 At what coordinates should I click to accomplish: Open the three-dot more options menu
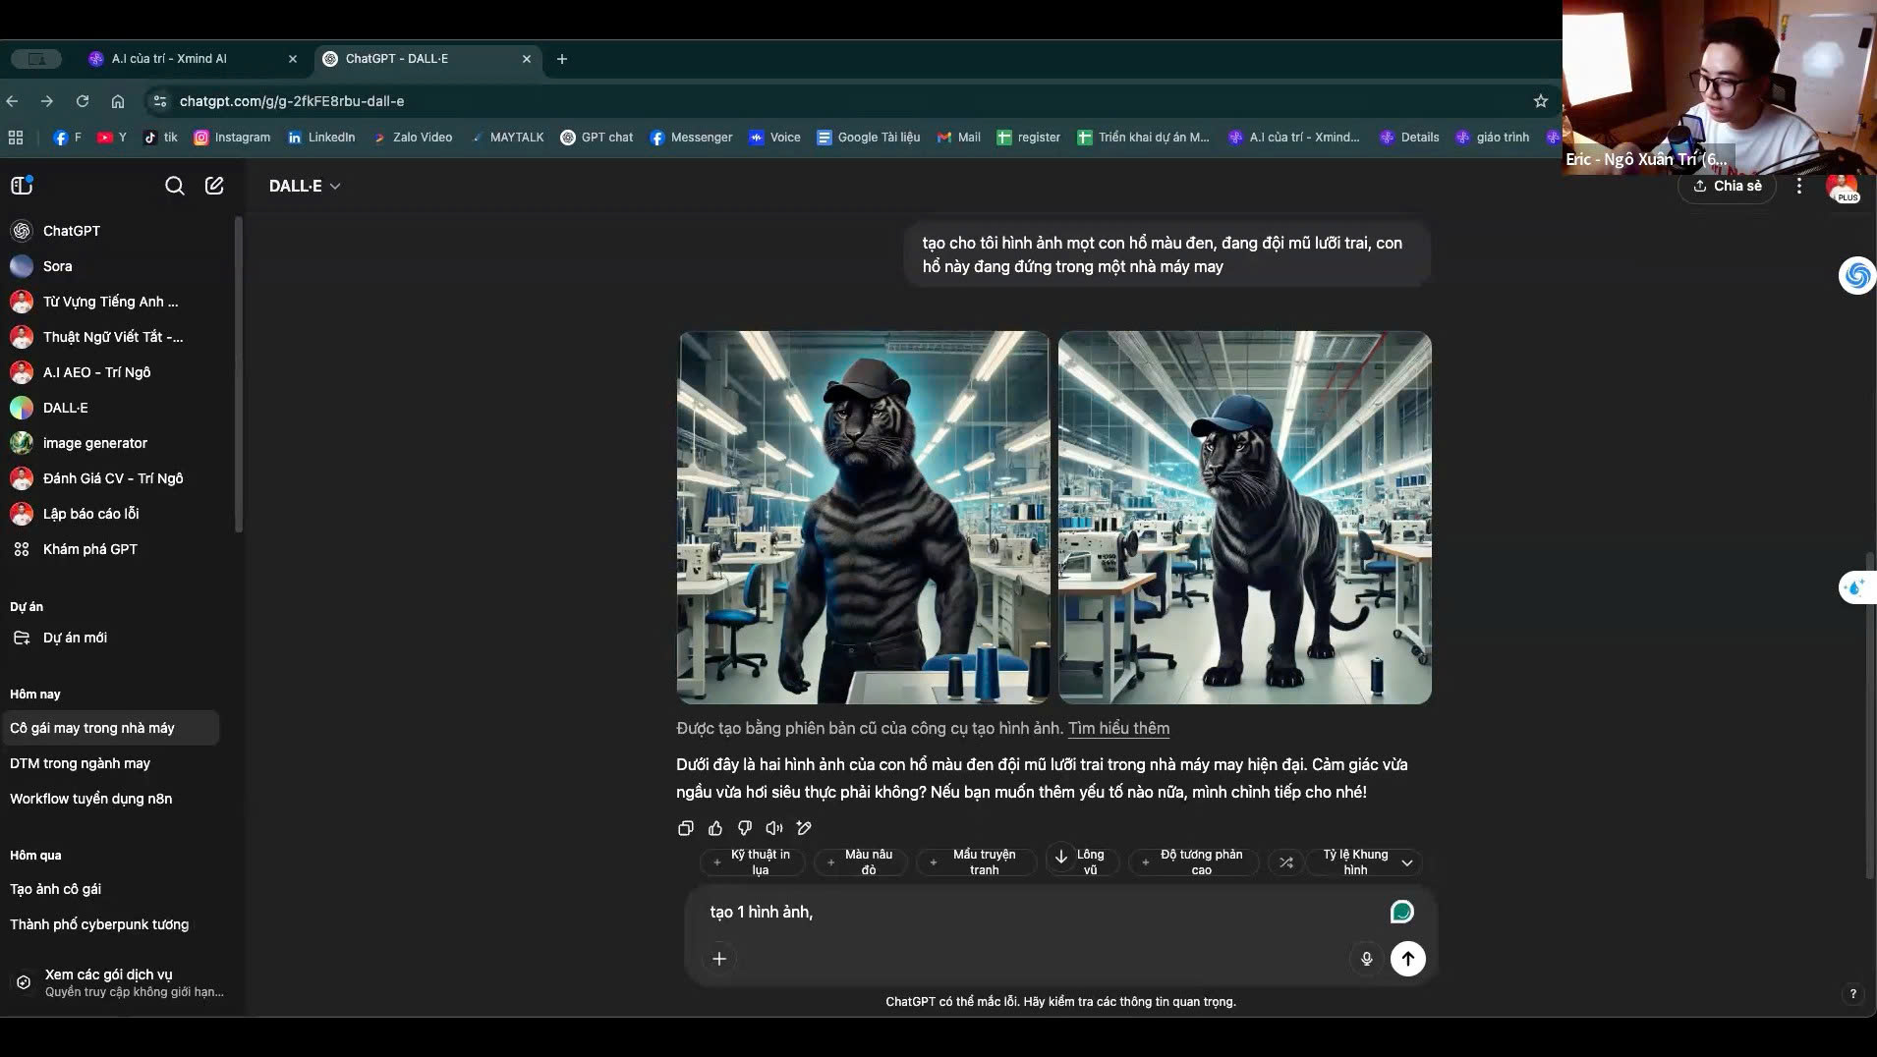[x=1799, y=186]
